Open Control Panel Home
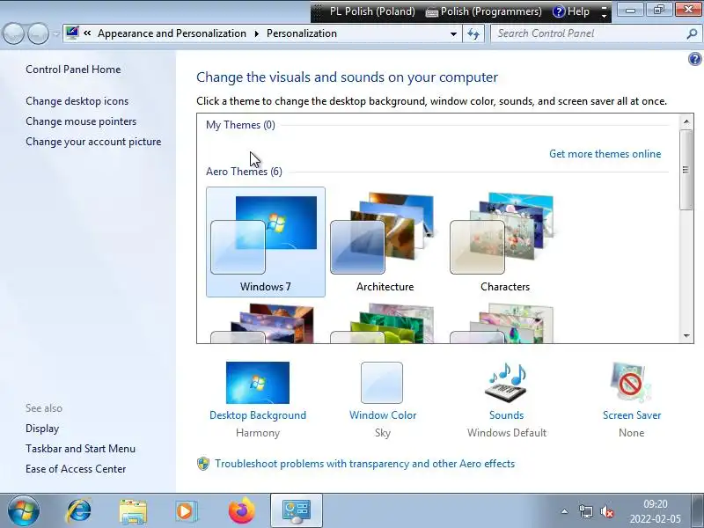The height and width of the screenshot is (528, 704). [73, 70]
